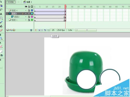Image resolution: width=130 pixels, height=97 pixels.
Task: Lock 图层3 via its lock column dot
Action: [x=29, y=13]
